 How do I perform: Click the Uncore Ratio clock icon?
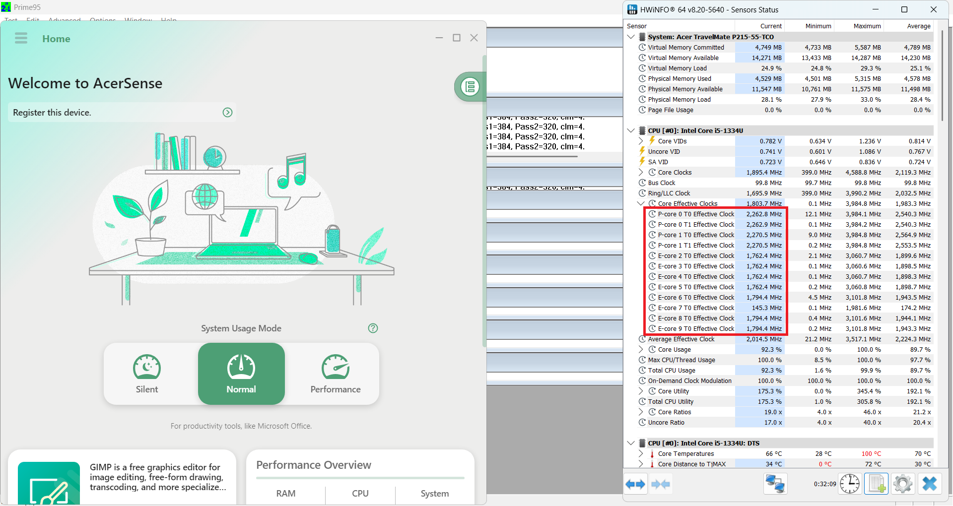point(642,422)
